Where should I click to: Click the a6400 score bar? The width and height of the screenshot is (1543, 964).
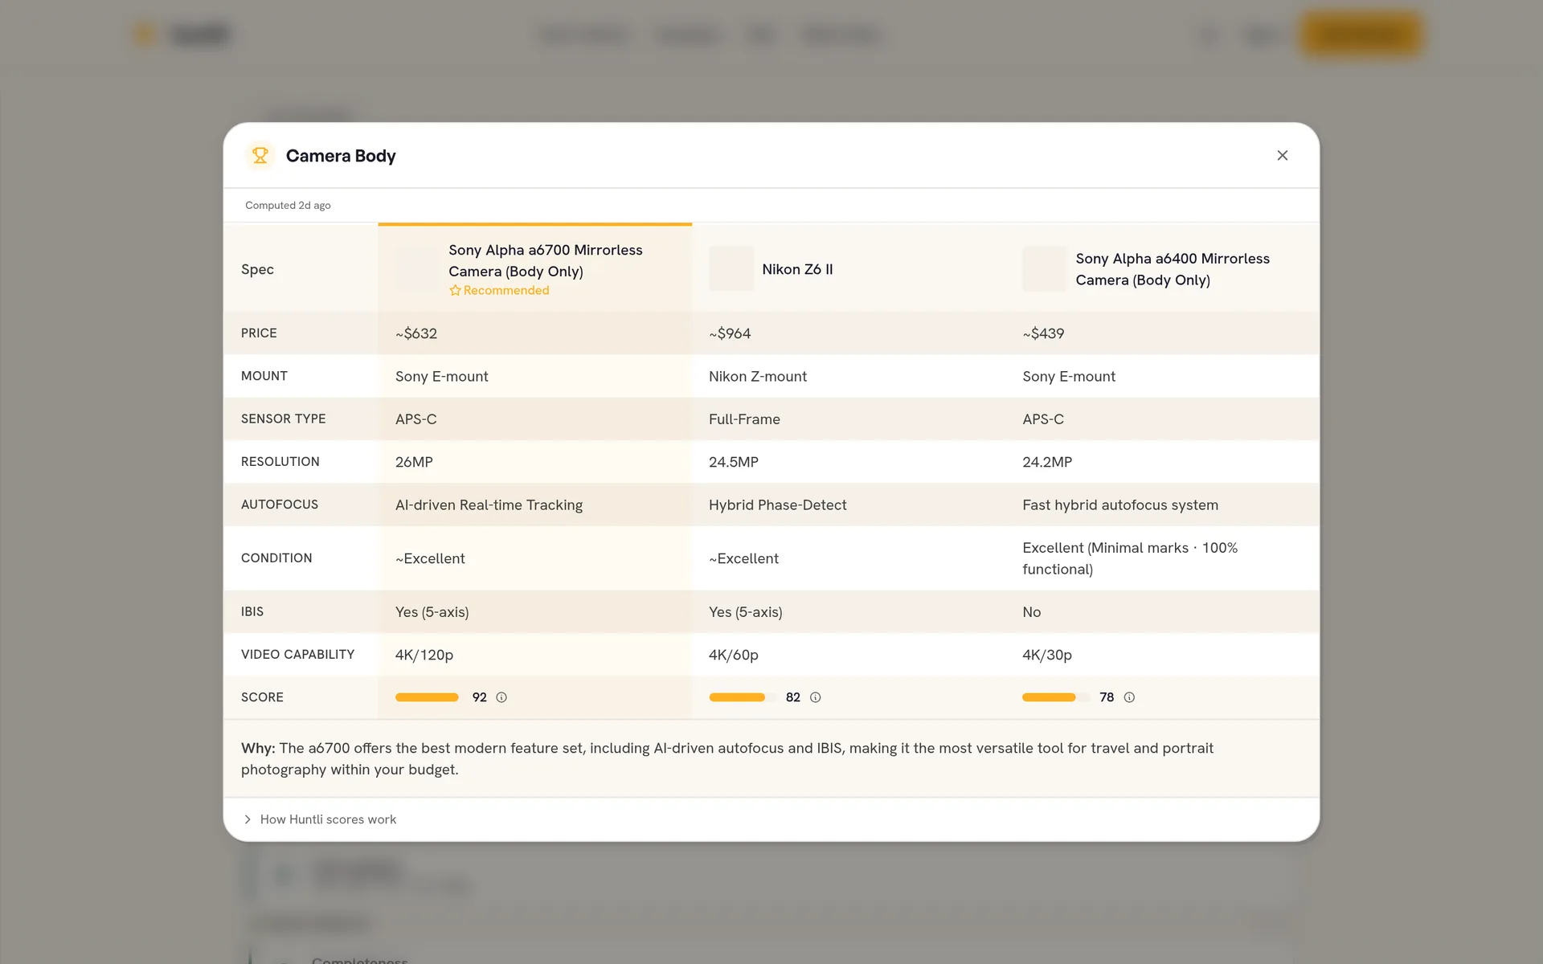[x=1057, y=697]
